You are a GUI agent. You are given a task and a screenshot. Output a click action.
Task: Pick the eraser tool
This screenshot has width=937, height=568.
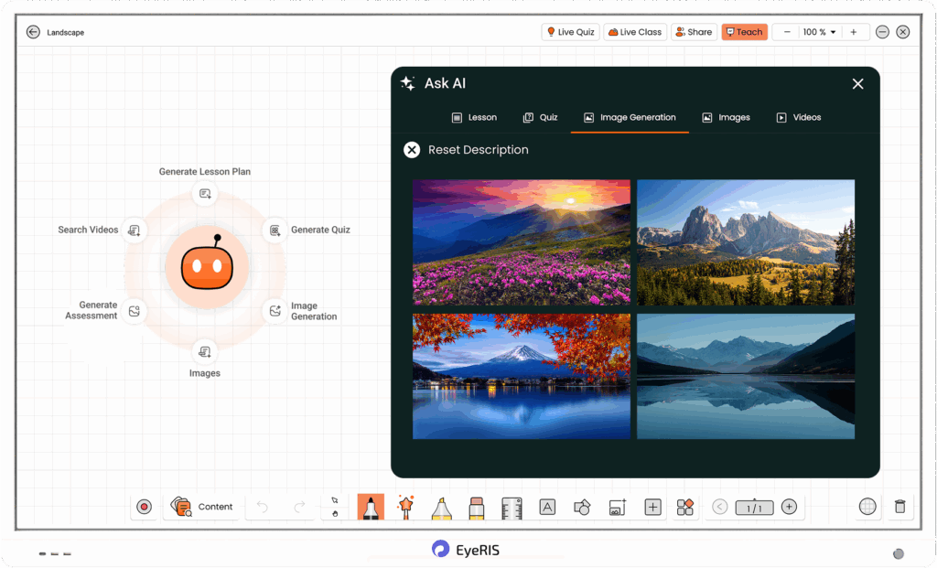(x=476, y=507)
